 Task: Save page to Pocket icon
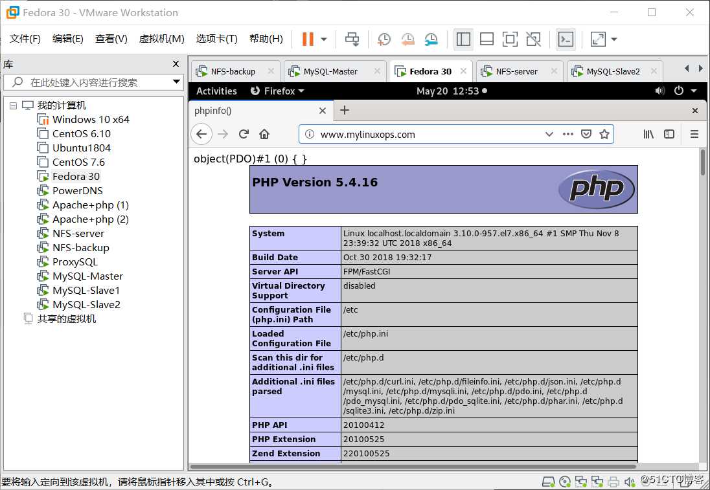[x=586, y=134]
